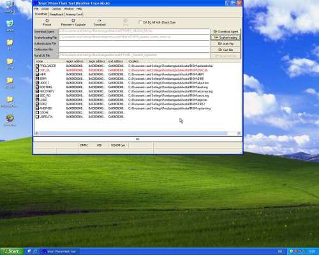Image resolution: width=319 pixels, height=255 pixels.
Task: Uncheck the BOOTIMG partition checkbox
Action: tap(37, 87)
